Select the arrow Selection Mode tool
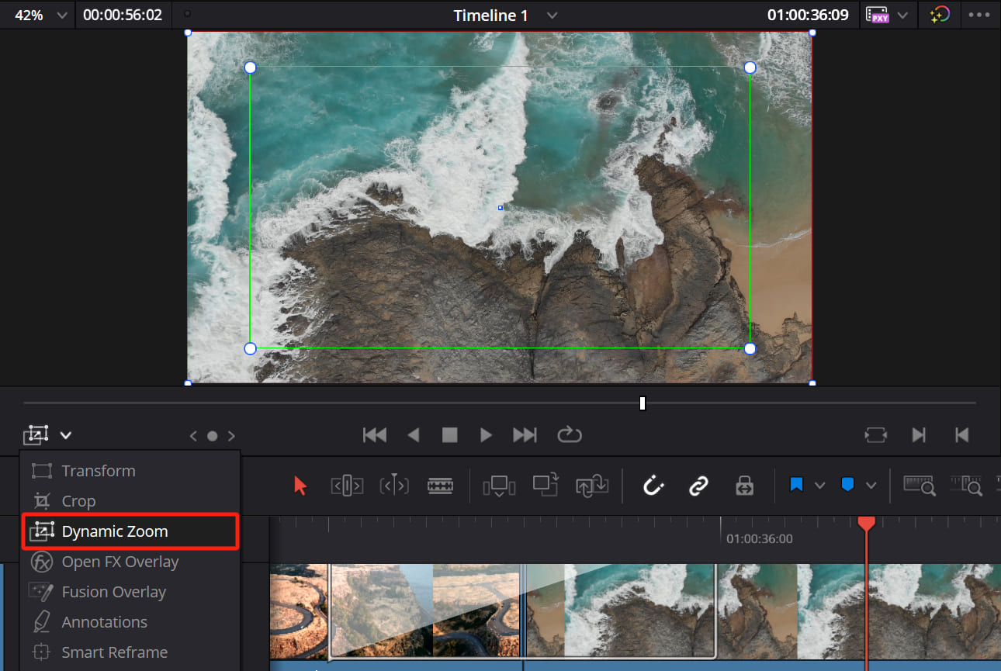Viewport: 1001px width, 671px height. point(300,486)
